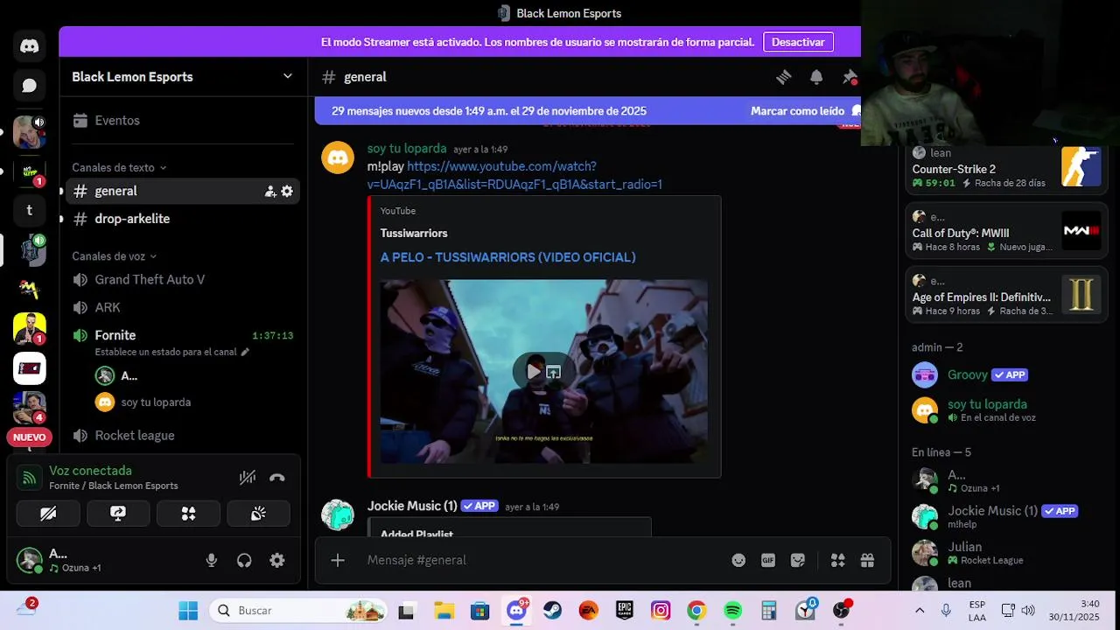Click create invite icon on general channel

tap(270, 192)
